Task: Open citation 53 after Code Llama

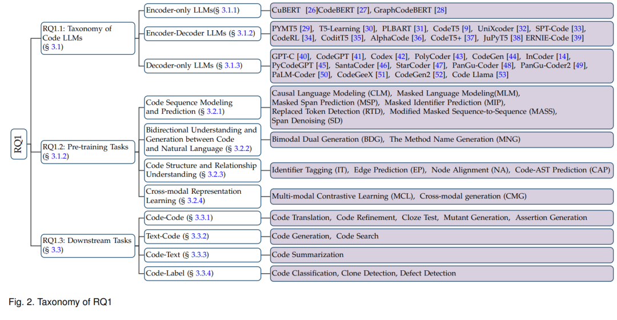Action: pyautogui.click(x=502, y=75)
